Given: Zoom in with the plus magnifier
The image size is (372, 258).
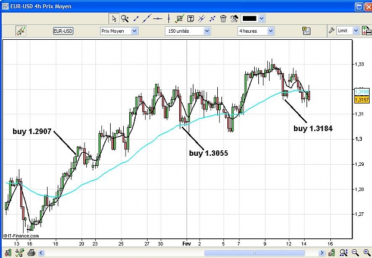Looking at the screenshot, I should (x=367, y=252).
